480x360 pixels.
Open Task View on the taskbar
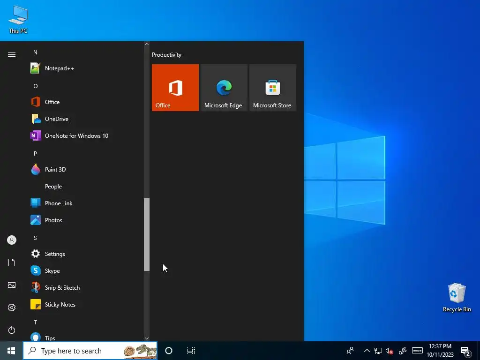[x=191, y=351]
